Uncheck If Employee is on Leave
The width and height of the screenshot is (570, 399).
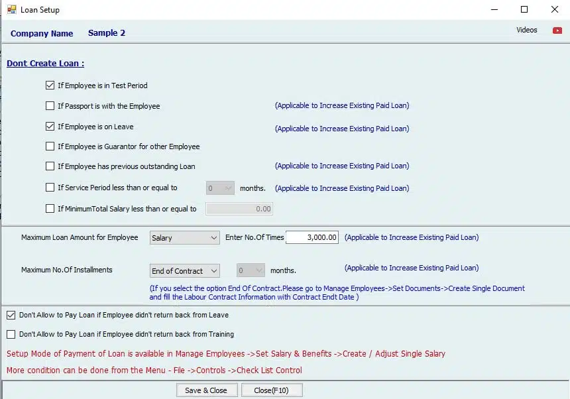coord(50,127)
